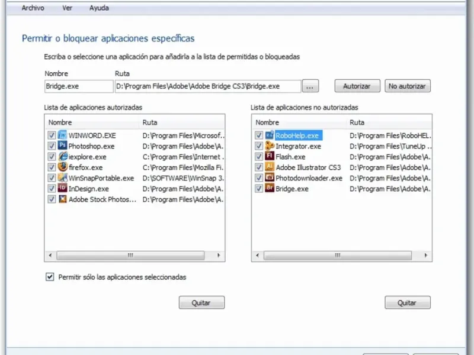Click the WINWORD.EXE Word icon
The height and width of the screenshot is (355, 474).
tap(62, 135)
